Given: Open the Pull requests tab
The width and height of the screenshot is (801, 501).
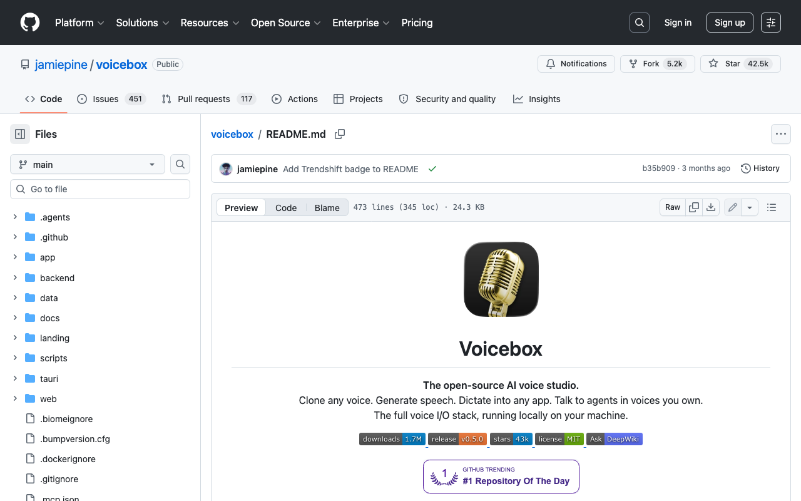Looking at the screenshot, I should (x=208, y=99).
